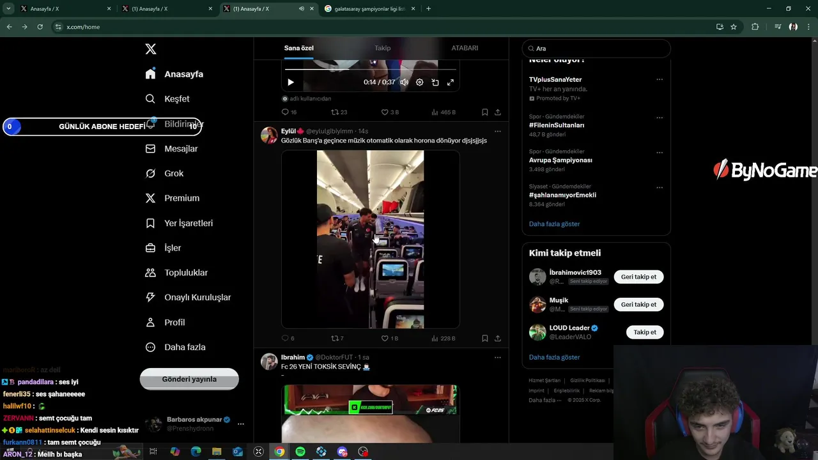This screenshot has height=460, width=818.
Task: Play the top video
Action: tap(291, 82)
